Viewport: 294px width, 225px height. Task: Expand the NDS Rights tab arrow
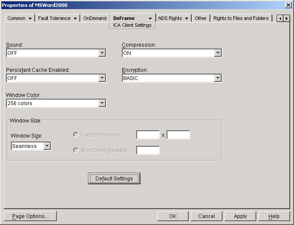(x=186, y=19)
